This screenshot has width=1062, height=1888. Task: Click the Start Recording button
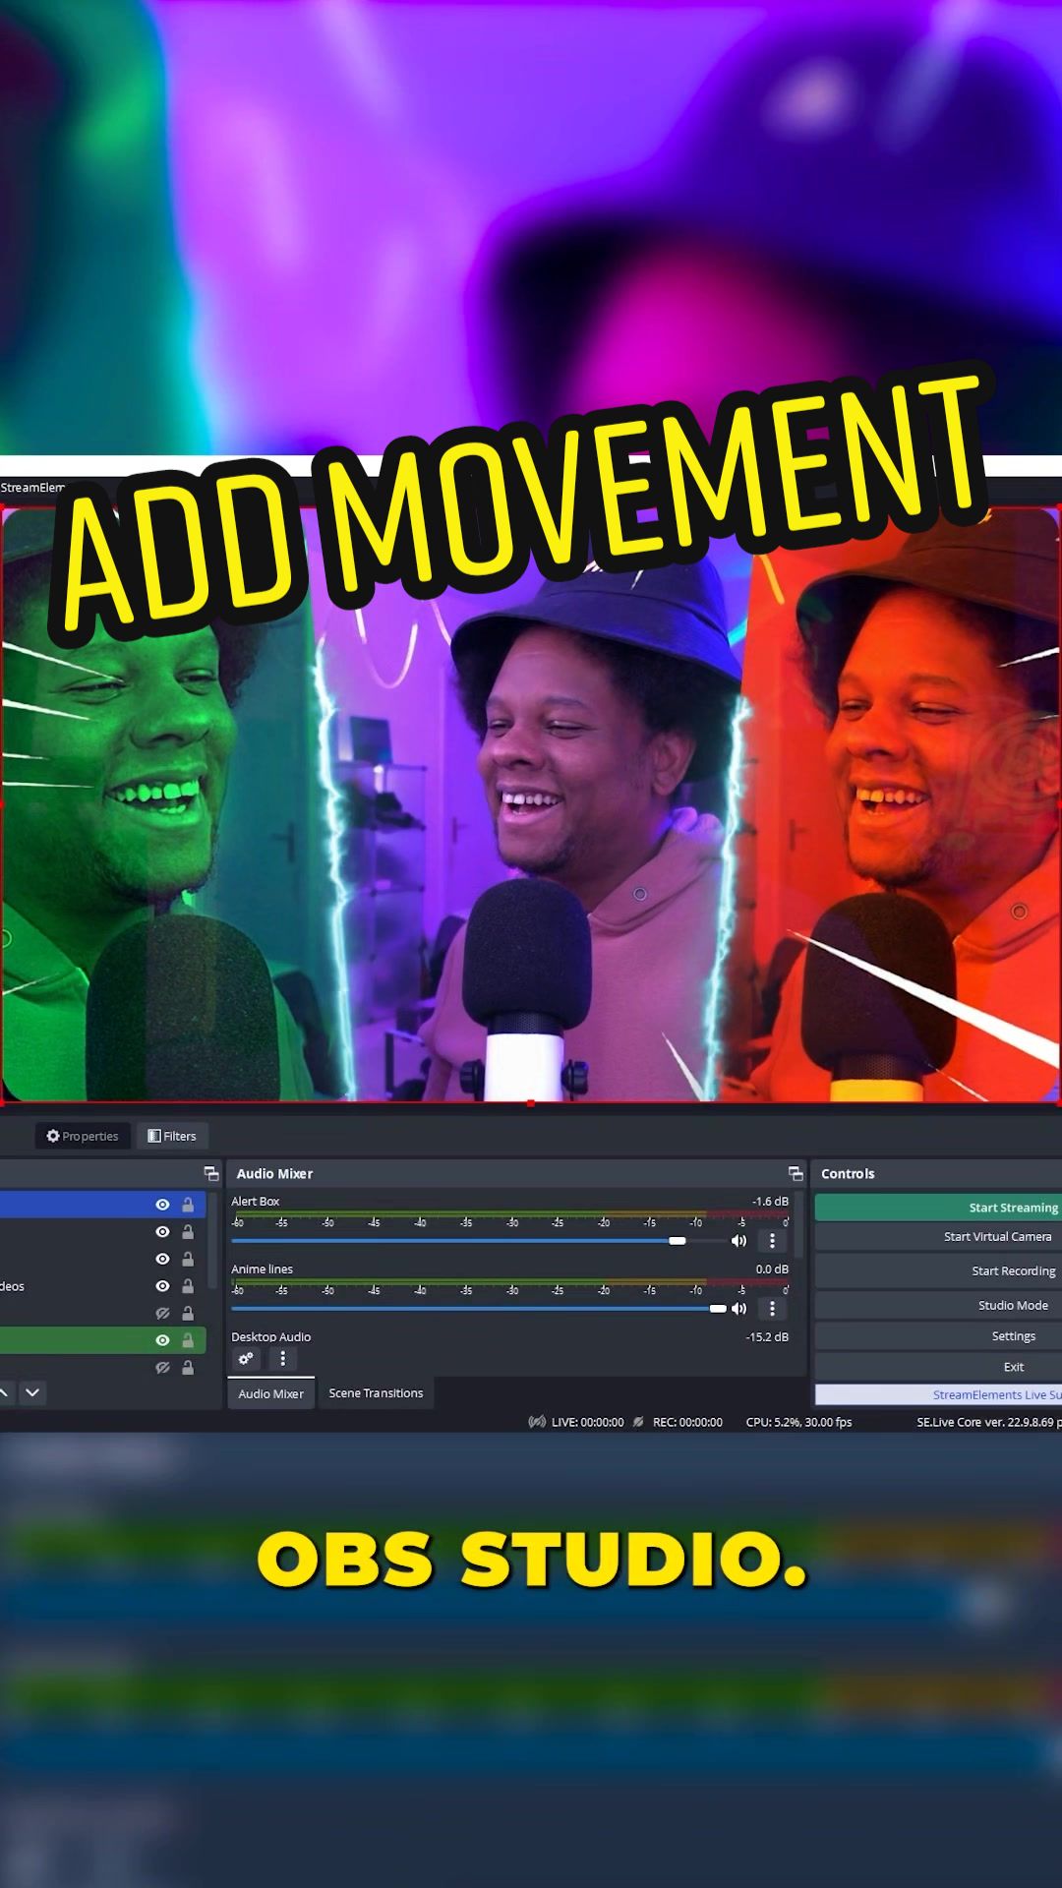coord(938,1271)
